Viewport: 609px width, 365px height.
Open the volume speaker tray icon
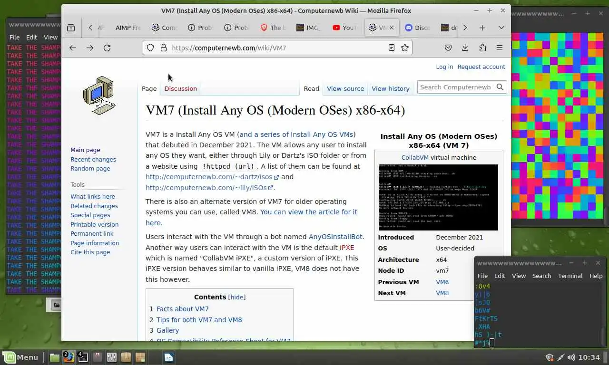tap(572, 357)
